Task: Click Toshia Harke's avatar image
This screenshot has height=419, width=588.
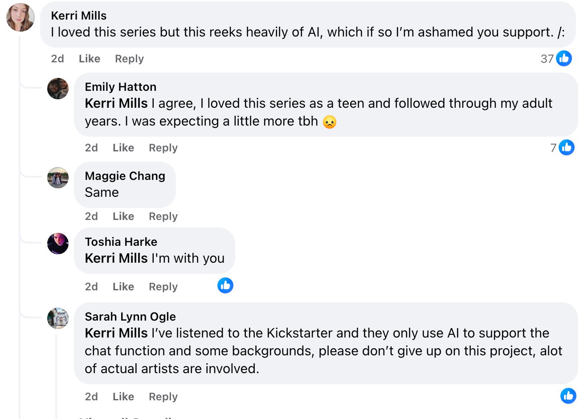Action: point(58,244)
